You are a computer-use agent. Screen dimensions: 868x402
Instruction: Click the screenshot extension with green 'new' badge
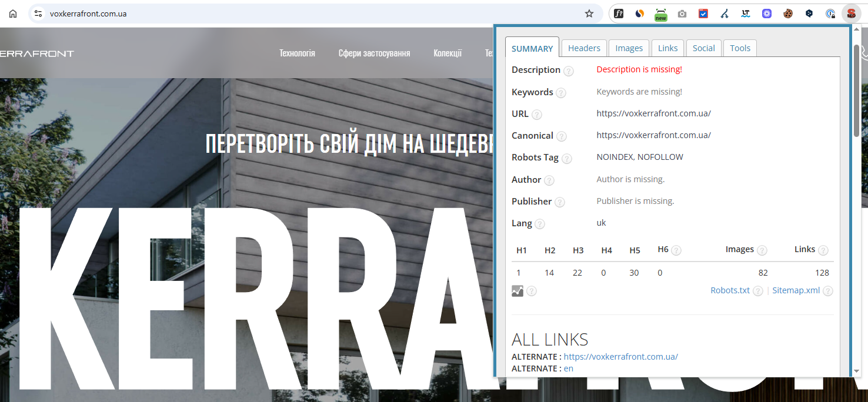coord(661,14)
